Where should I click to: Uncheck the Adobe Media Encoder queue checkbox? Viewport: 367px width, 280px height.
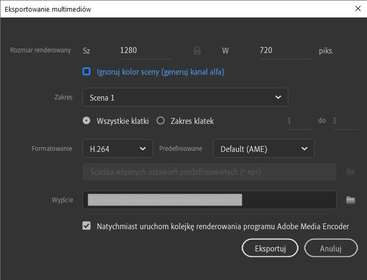coord(87,226)
